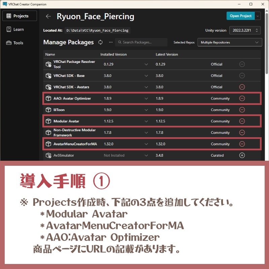
Task: Change the Unity version 2022.3.22f1 selector
Action: (x=245, y=30)
